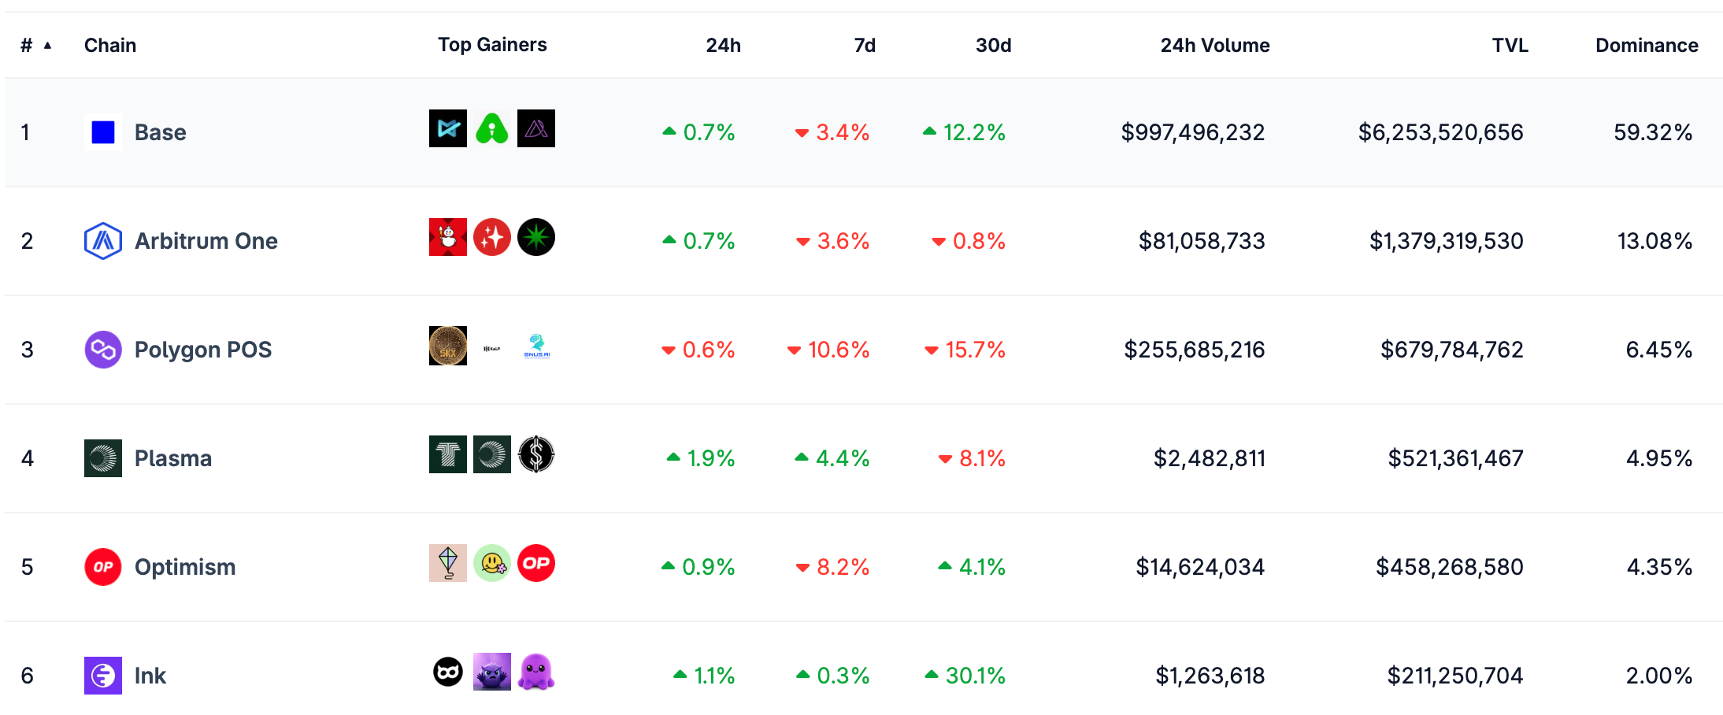Open the SKY coin token in Polygon gainers
The height and width of the screenshot is (715, 1723).
click(x=448, y=346)
